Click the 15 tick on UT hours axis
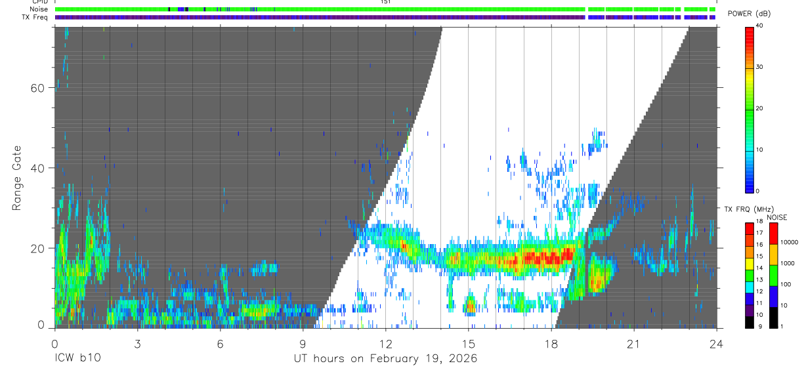Screen dimensions: 806x372 [468, 344]
